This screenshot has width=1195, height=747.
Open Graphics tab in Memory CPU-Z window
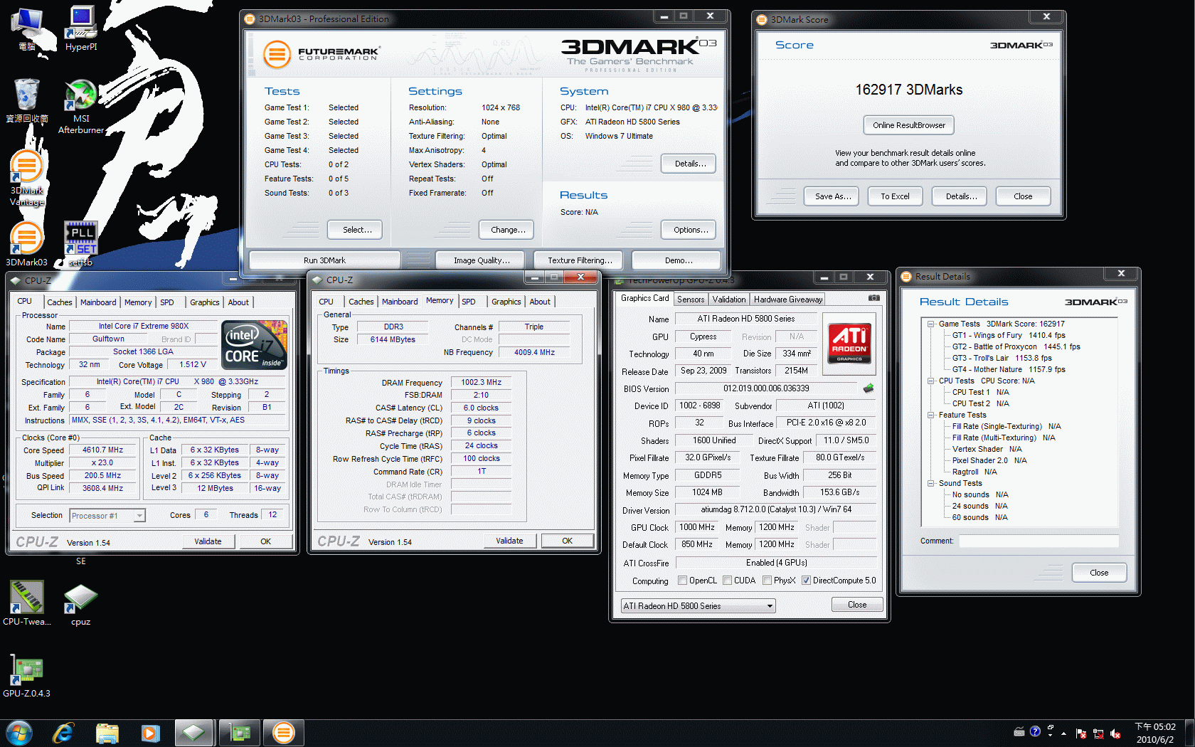click(x=506, y=302)
